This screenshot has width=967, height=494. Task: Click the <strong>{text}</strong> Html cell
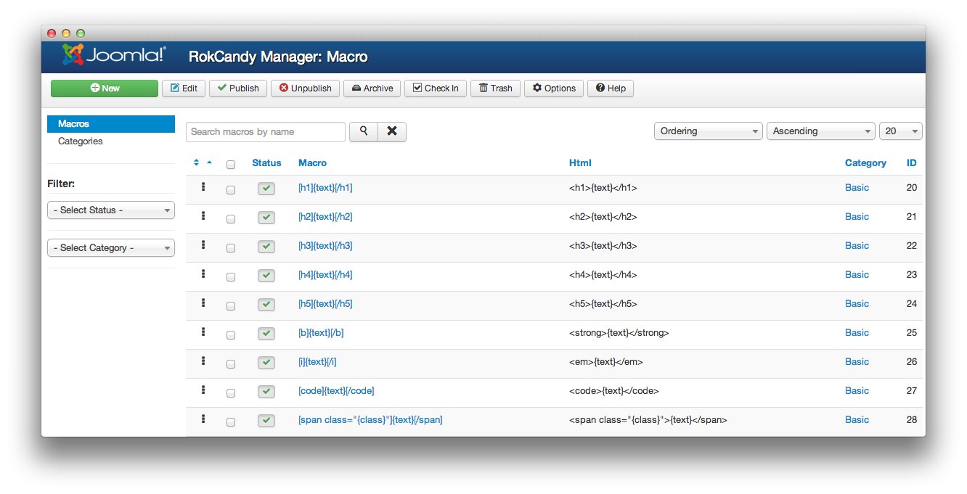[619, 333]
